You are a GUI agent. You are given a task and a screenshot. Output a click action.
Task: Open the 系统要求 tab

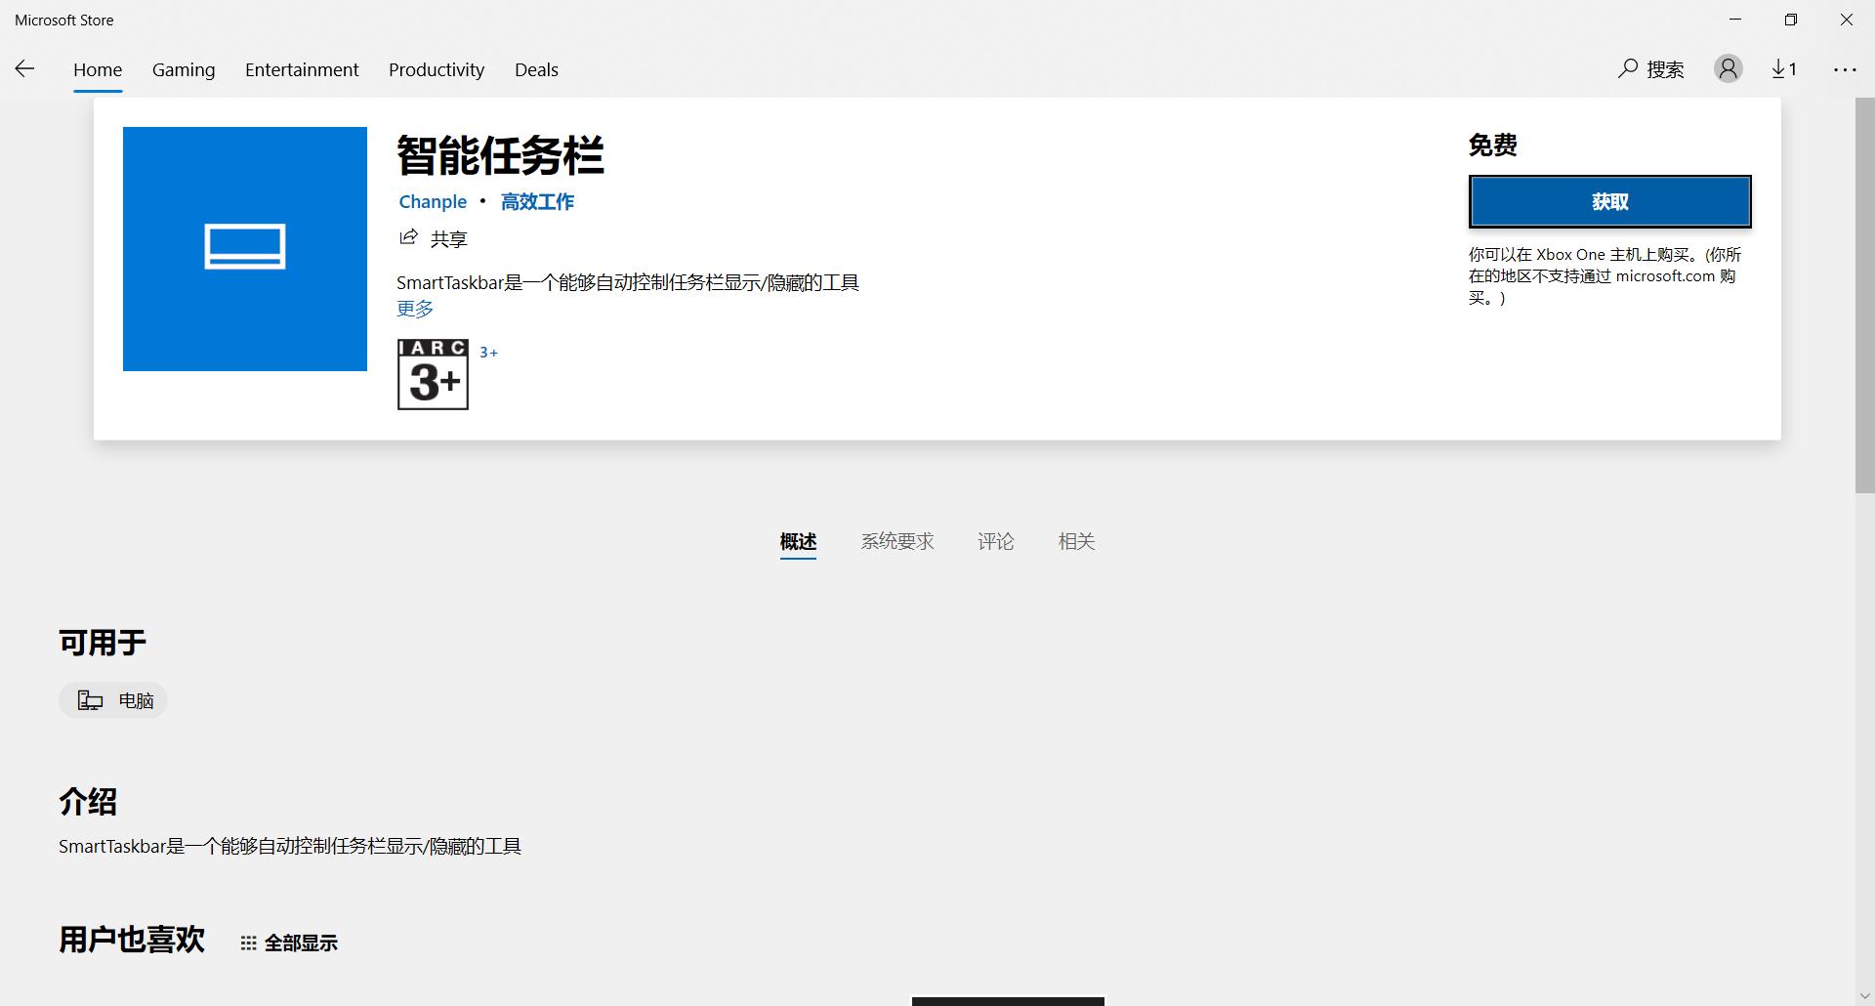(x=896, y=541)
